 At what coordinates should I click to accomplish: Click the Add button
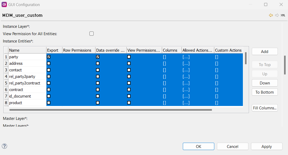264,51
